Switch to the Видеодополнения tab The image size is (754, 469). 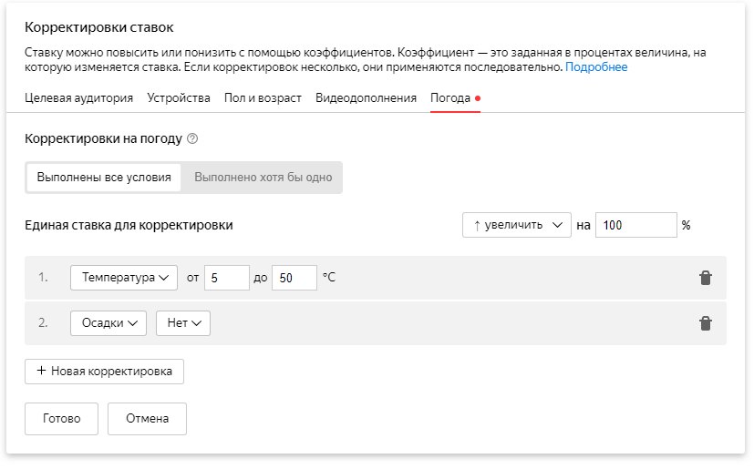pyautogui.click(x=366, y=98)
